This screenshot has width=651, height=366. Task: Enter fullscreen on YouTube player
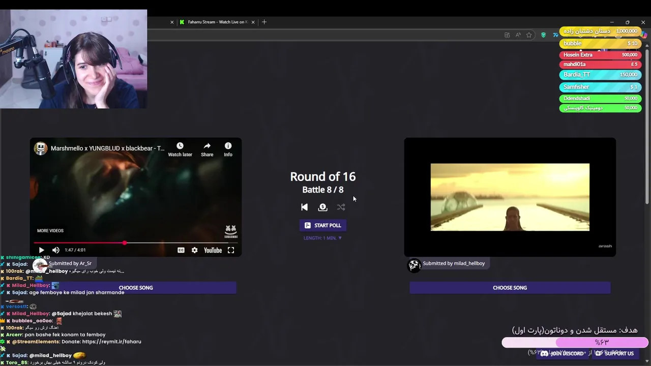coord(231,250)
